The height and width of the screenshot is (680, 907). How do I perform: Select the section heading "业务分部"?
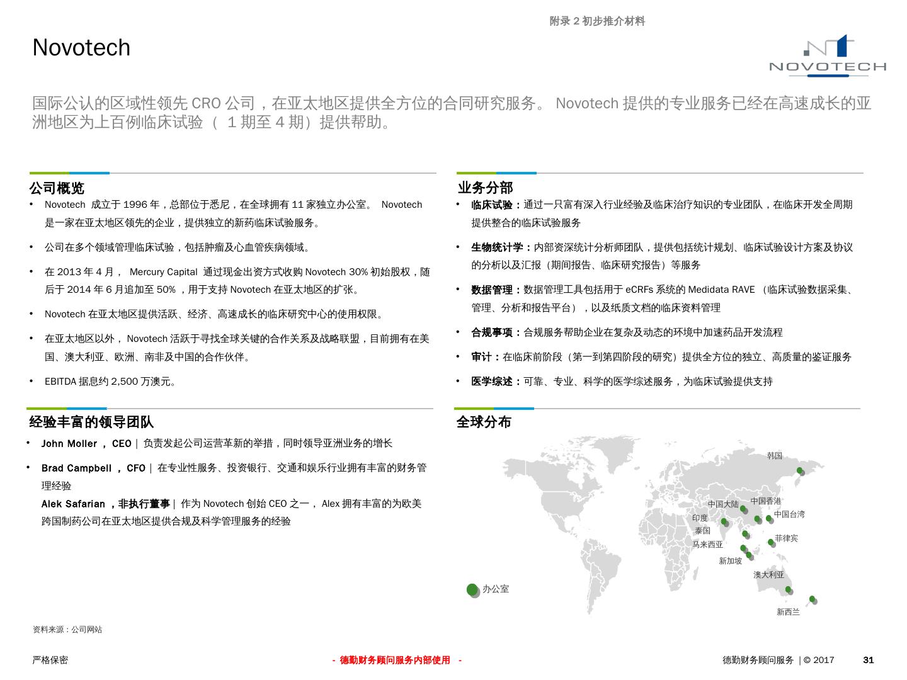point(485,188)
